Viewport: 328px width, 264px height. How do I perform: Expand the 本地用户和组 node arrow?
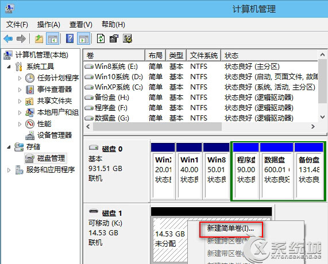[x=20, y=112]
